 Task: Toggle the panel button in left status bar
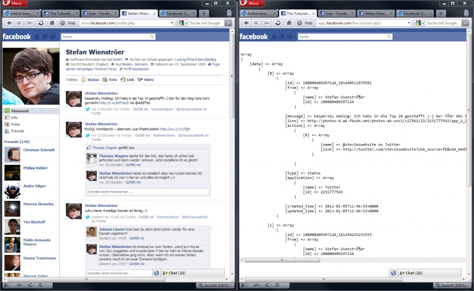[x=6, y=285]
